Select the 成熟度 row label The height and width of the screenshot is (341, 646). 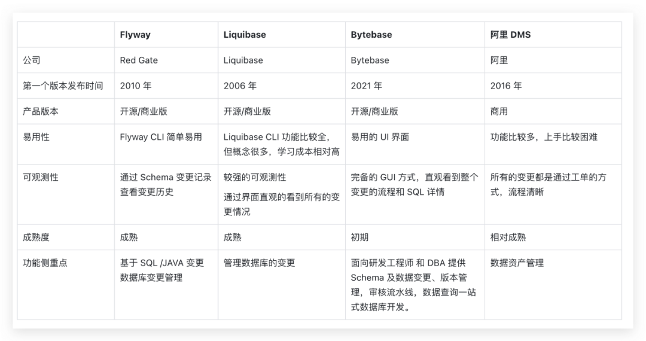36,238
